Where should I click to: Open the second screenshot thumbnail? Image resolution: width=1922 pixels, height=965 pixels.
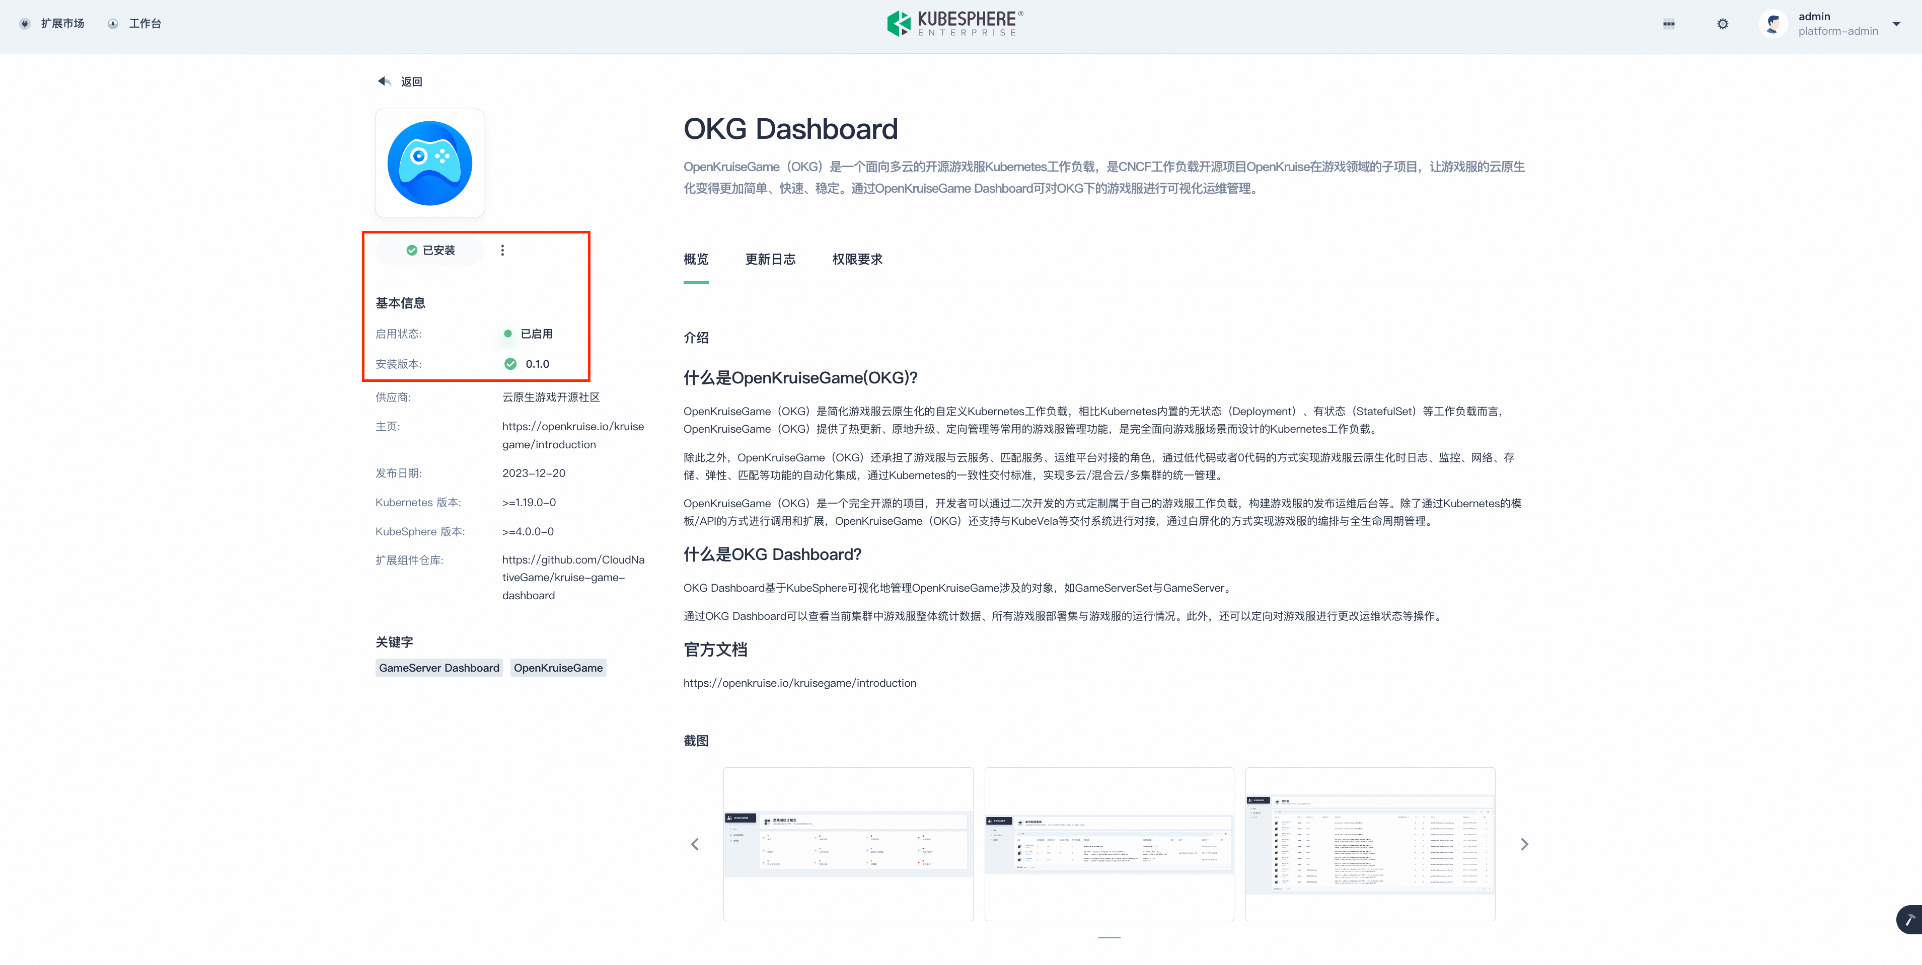pyautogui.click(x=1110, y=844)
